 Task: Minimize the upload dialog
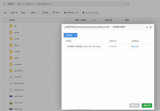[x=147, y=27]
